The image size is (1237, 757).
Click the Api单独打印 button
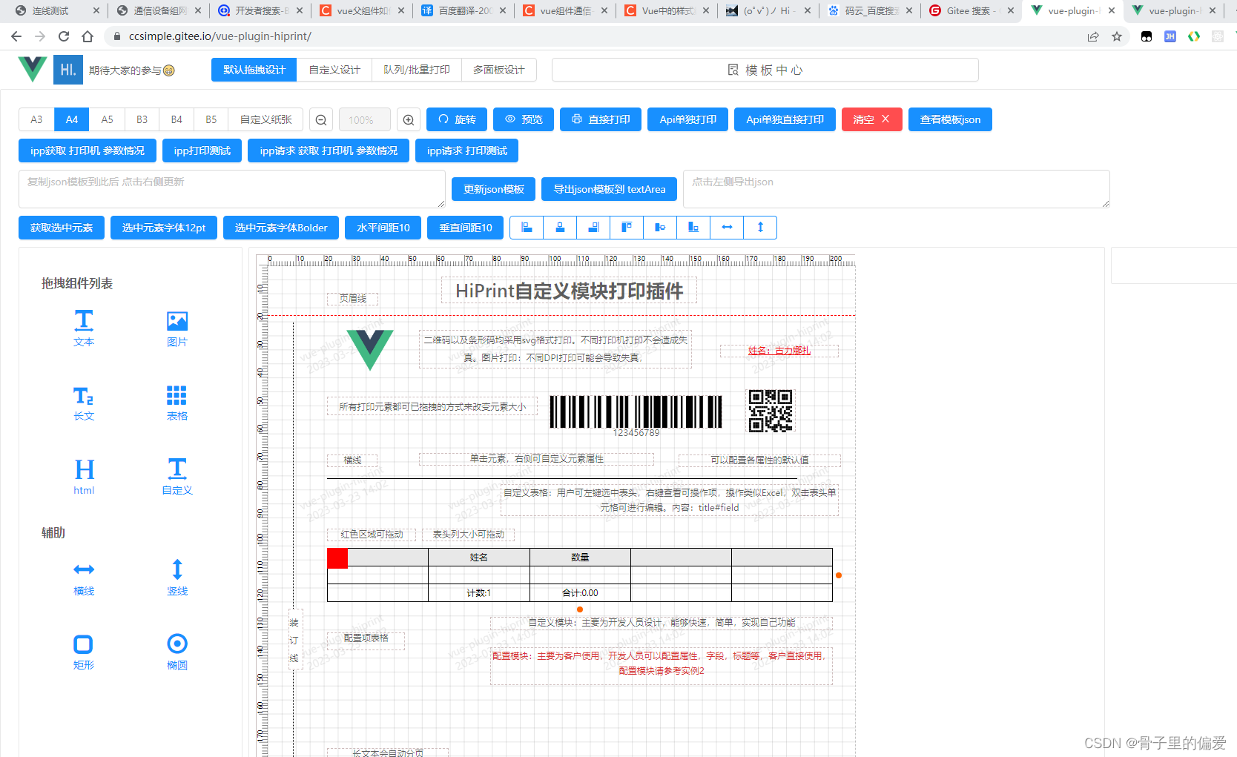[x=688, y=119]
